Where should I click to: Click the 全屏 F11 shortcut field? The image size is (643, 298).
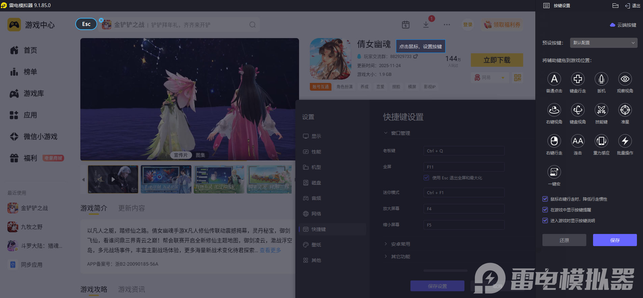(464, 167)
